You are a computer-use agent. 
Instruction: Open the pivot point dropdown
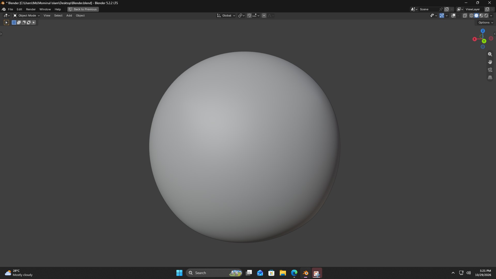click(x=241, y=16)
